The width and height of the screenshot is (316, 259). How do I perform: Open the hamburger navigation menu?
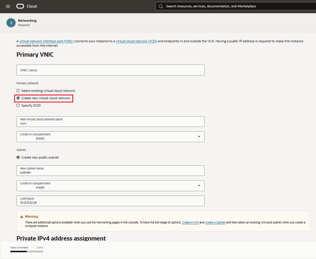pyautogui.click(x=8, y=6)
